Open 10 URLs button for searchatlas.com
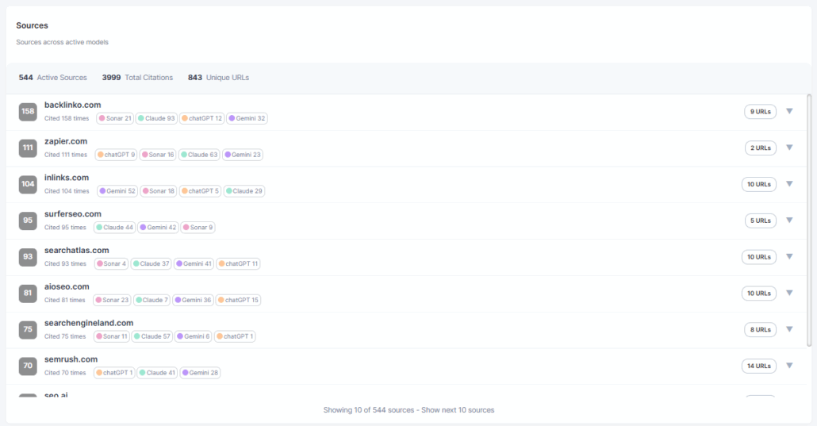Screen dimensions: 817x426 (758, 257)
